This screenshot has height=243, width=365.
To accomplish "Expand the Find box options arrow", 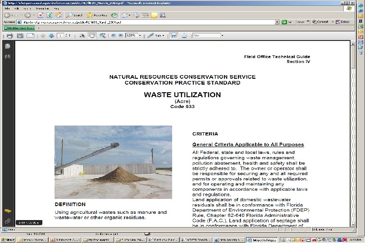I will (222, 36).
